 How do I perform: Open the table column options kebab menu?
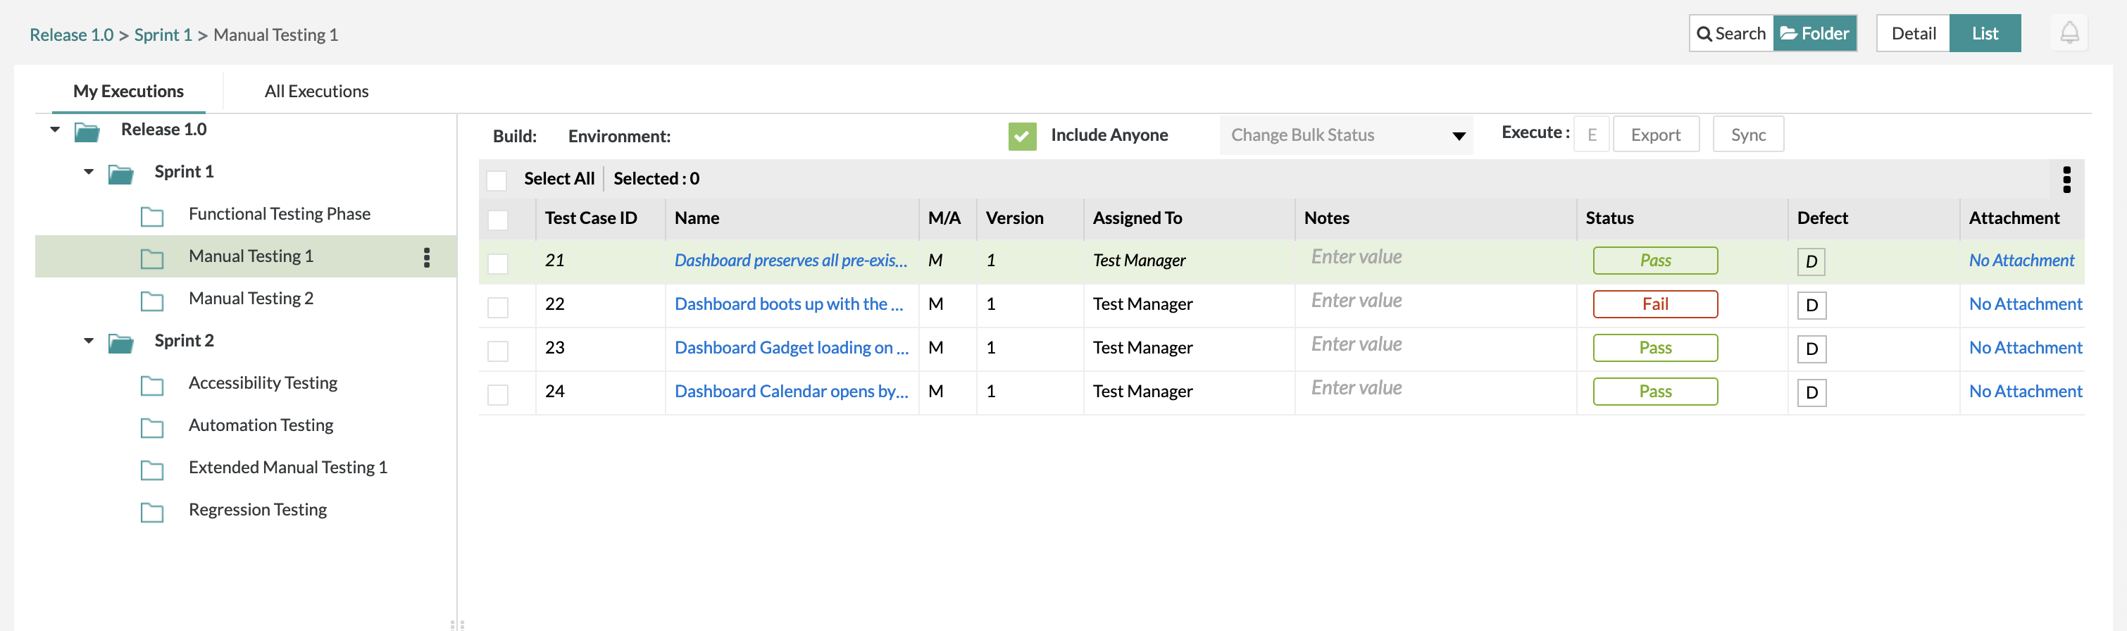pos(2066,179)
